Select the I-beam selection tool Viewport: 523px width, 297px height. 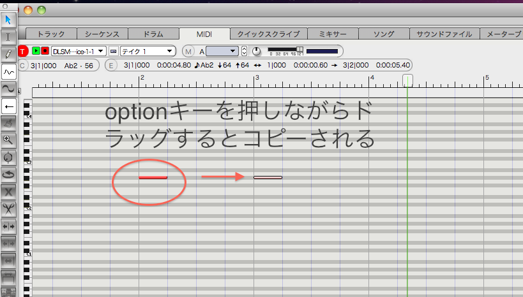pos(8,36)
